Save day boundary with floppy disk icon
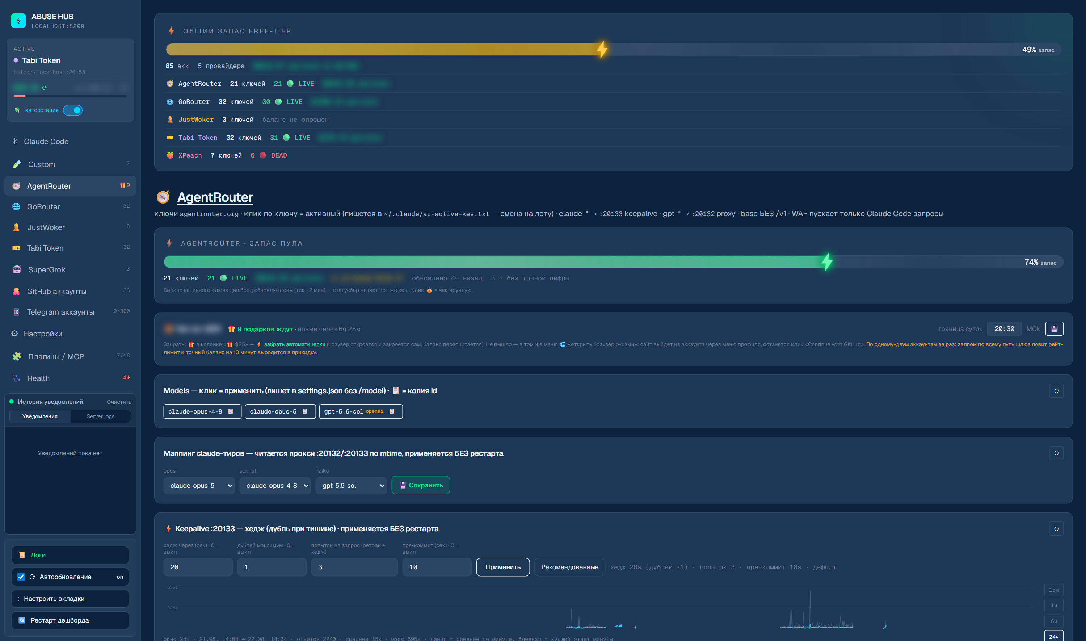The image size is (1086, 641). (1054, 329)
